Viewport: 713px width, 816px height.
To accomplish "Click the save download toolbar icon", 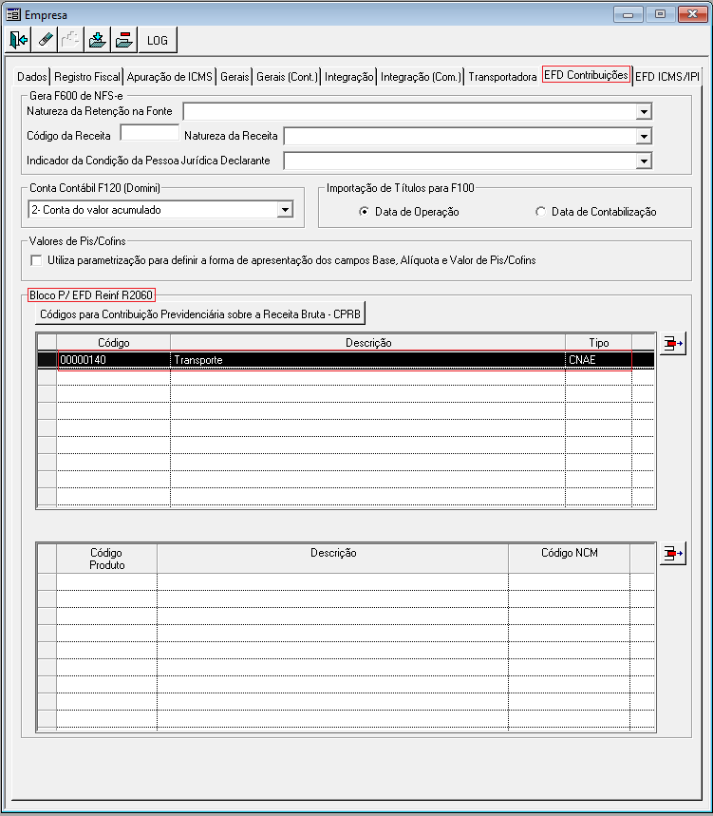I will tap(97, 40).
